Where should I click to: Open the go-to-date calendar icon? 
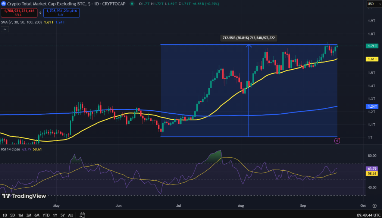coord(82,215)
